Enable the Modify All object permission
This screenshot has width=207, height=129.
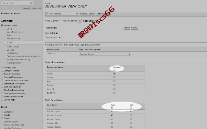tap(114, 93)
